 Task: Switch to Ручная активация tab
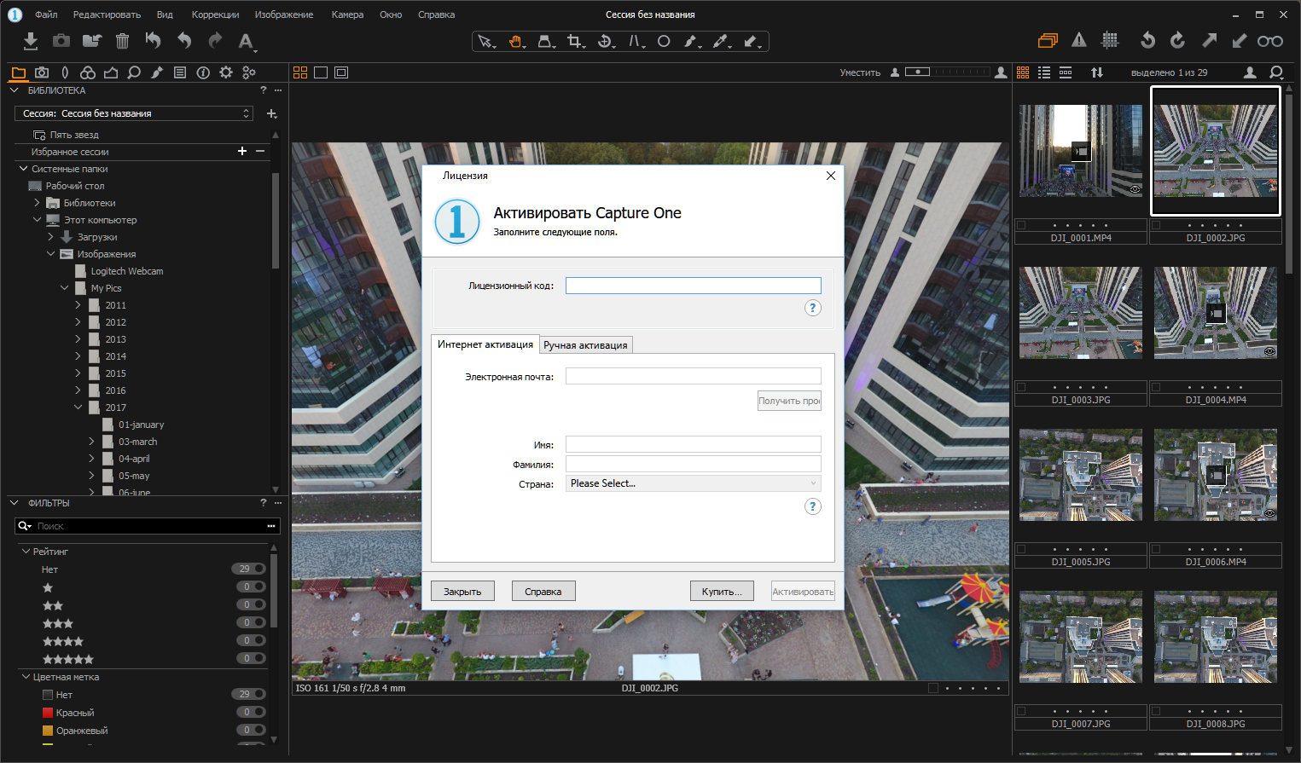(x=585, y=344)
